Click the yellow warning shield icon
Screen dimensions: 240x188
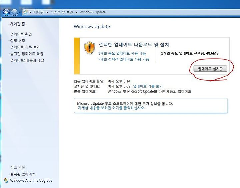[x=90, y=48]
